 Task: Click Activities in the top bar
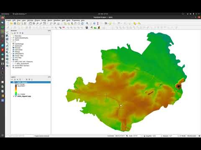tap(5, 14)
